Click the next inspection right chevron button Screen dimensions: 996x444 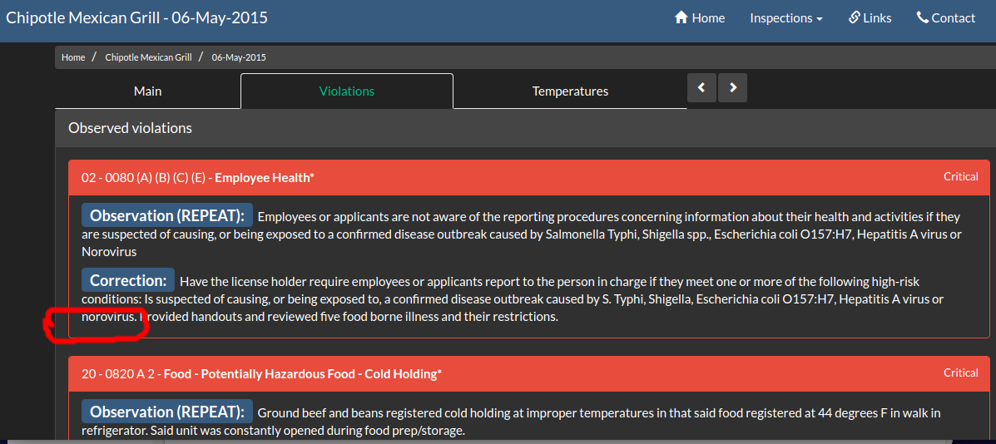[x=732, y=88]
